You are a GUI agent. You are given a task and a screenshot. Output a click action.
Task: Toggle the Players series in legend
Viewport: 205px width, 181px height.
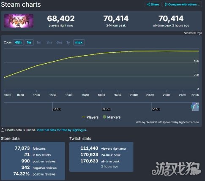pos(90,117)
